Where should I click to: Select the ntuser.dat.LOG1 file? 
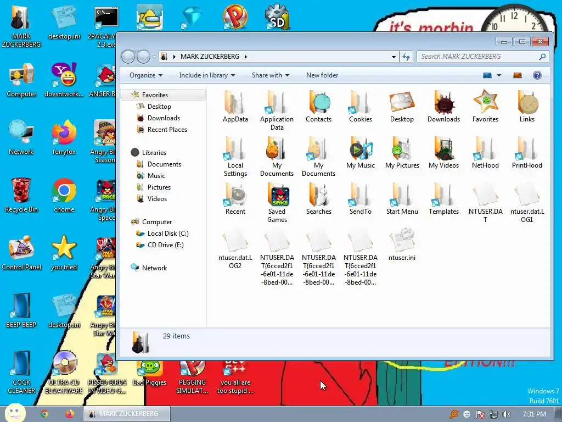point(527,203)
